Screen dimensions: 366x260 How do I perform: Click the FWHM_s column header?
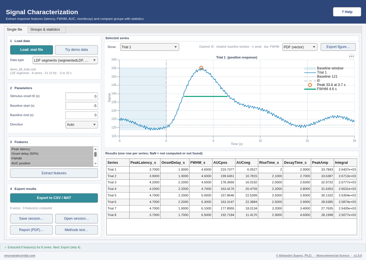click(x=201, y=163)
